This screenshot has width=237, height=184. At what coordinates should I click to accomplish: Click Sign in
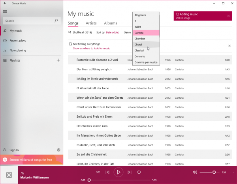point(28,150)
